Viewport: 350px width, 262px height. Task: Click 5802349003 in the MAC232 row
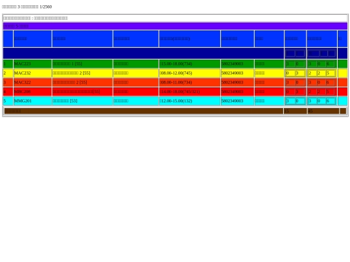point(233,73)
